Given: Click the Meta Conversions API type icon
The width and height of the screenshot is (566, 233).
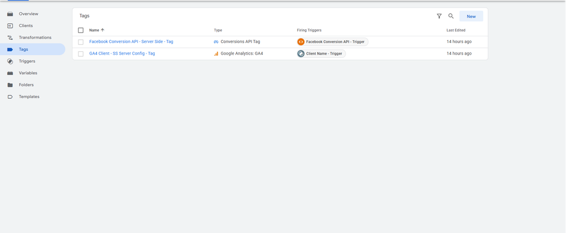Looking at the screenshot, I should [x=216, y=42].
